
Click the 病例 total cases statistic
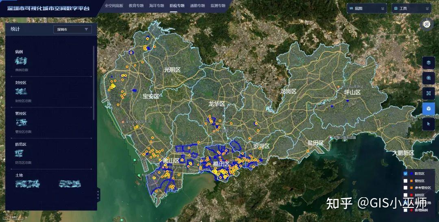pos(21,61)
